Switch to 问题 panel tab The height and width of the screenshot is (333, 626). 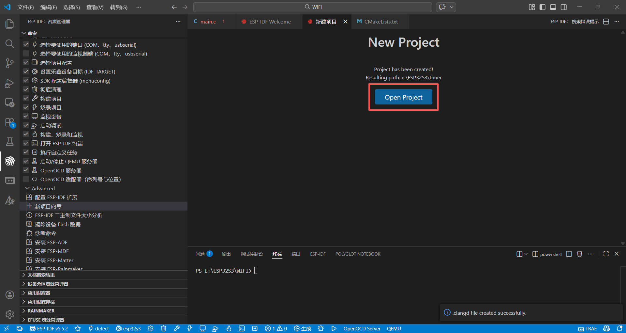coord(204,254)
